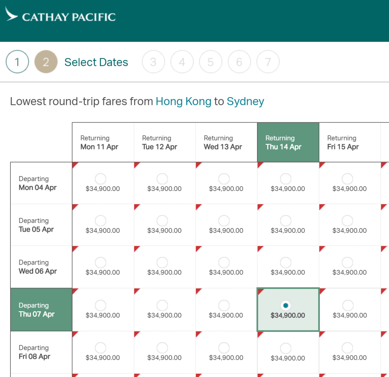Choose fare departing Tue 05 Apr returning Wed 13 Apr
This screenshot has height=377, width=389.
[x=224, y=221]
